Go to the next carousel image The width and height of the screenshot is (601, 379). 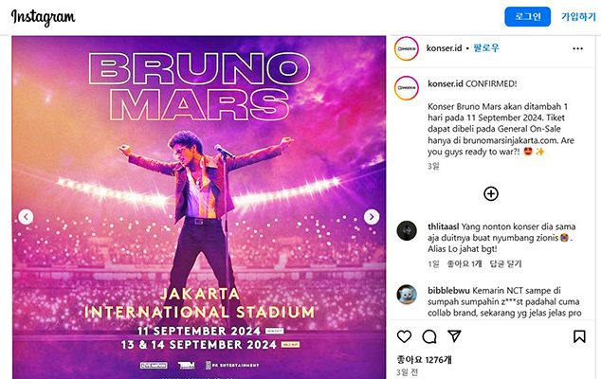(x=372, y=217)
